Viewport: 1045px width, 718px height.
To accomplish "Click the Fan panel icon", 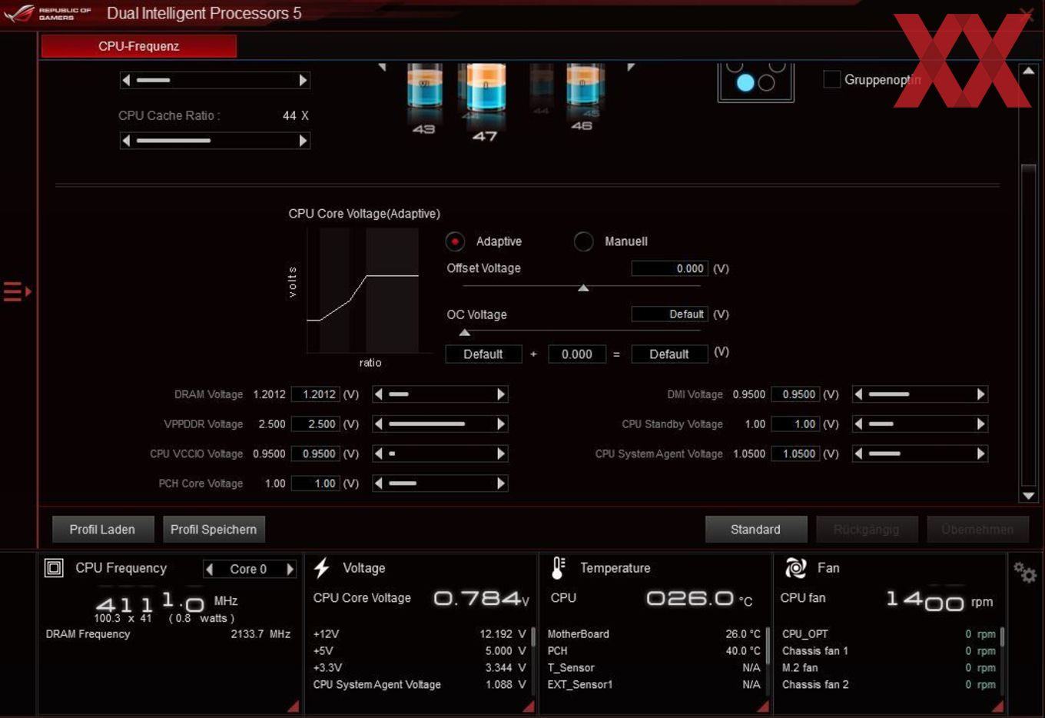I will pyautogui.click(x=795, y=568).
